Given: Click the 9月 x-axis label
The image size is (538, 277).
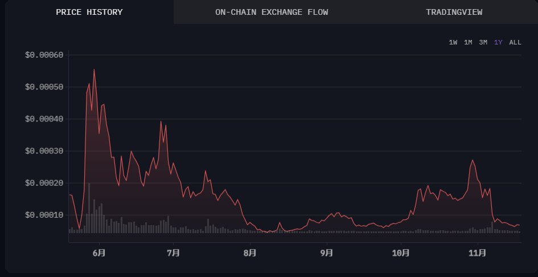Looking at the screenshot, I should click(x=327, y=252).
